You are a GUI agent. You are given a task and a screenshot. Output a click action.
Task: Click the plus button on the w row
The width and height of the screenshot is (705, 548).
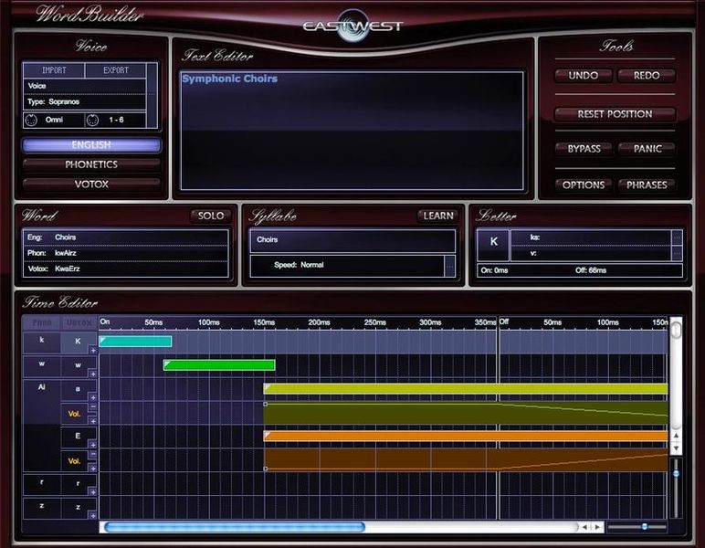(92, 374)
